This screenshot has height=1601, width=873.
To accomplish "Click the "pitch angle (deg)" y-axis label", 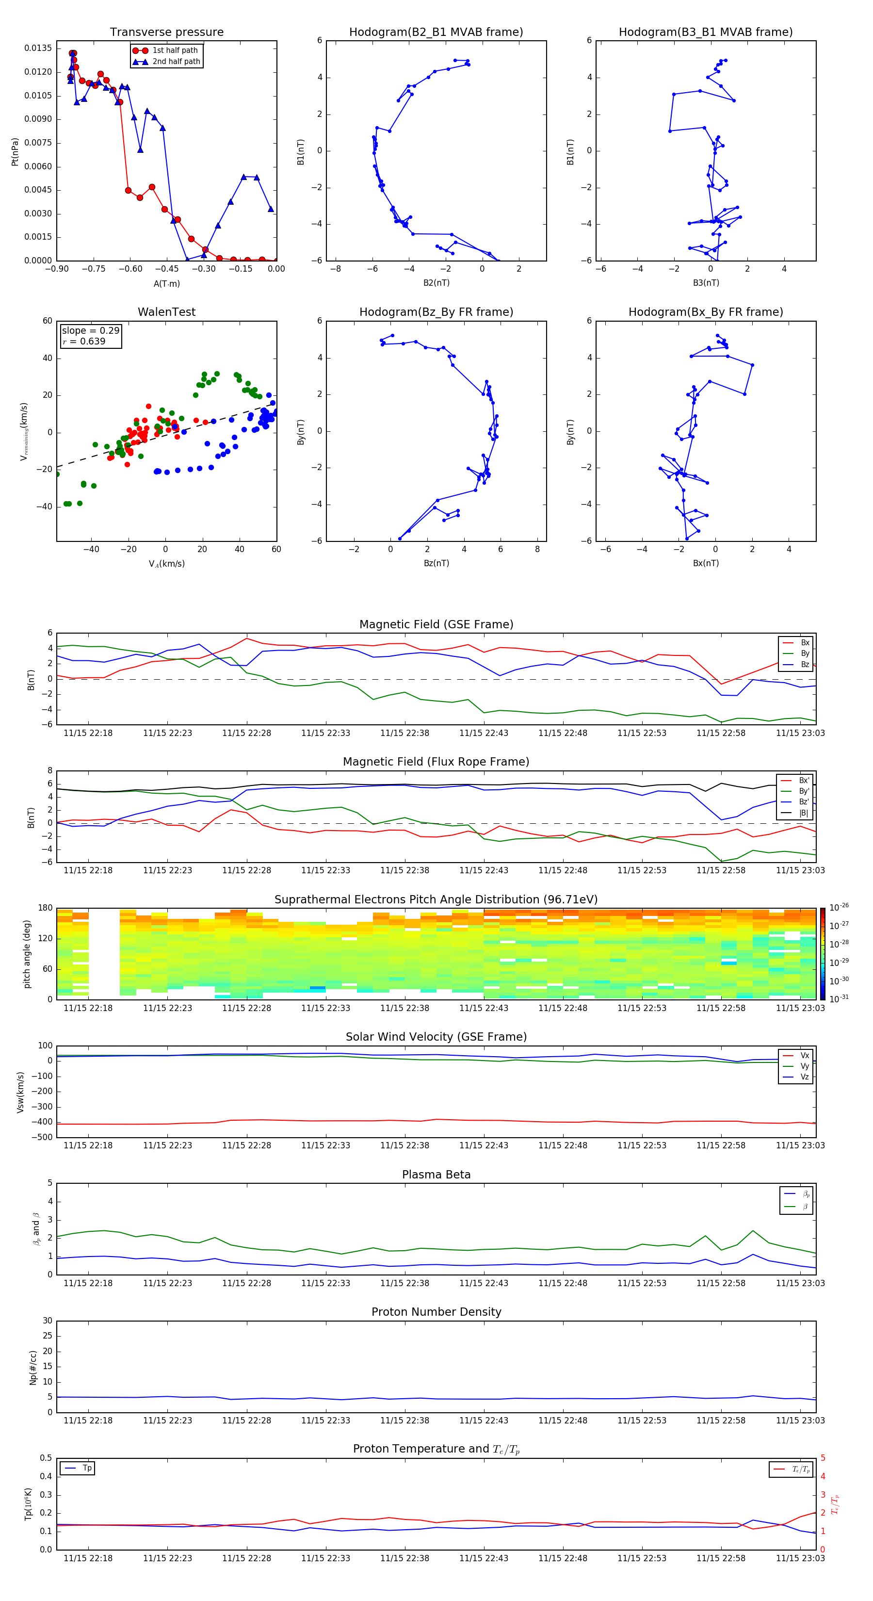I will coord(27,954).
